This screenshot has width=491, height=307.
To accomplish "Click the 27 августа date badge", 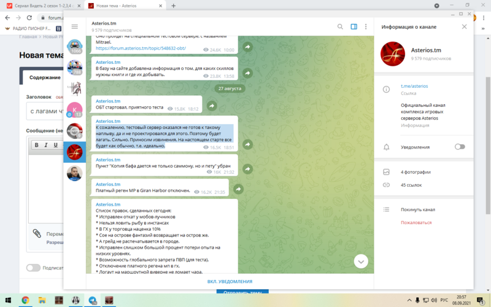I will pyautogui.click(x=230, y=88).
